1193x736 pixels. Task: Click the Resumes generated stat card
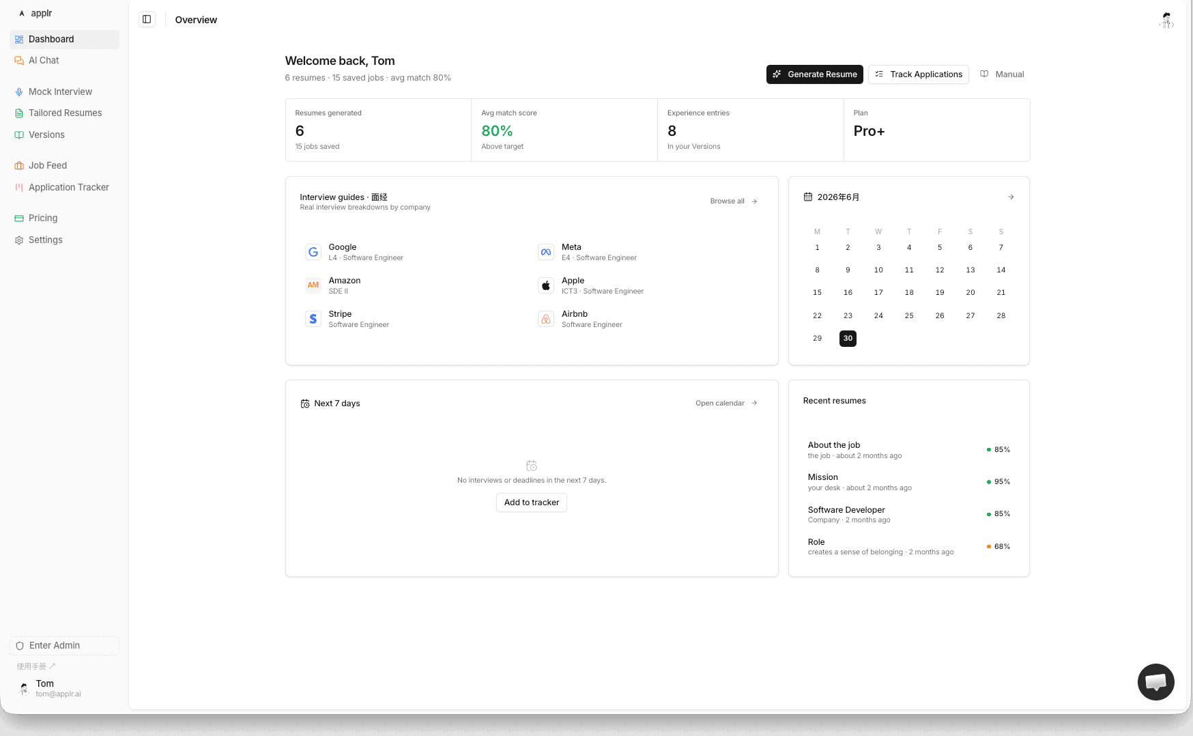point(379,130)
